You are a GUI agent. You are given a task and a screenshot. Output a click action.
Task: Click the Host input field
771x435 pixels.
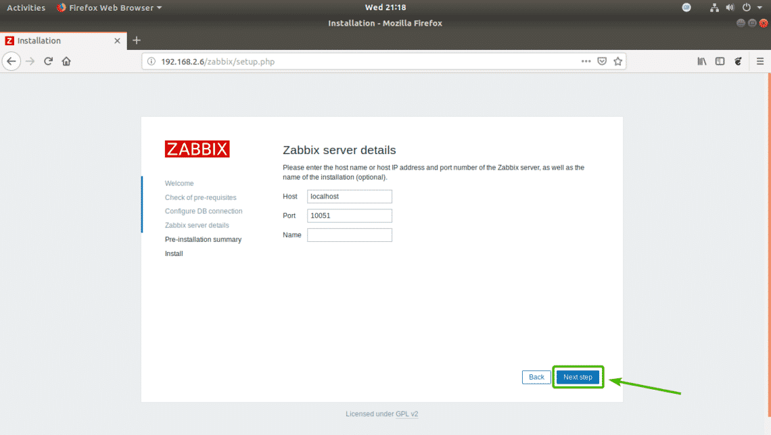(350, 197)
